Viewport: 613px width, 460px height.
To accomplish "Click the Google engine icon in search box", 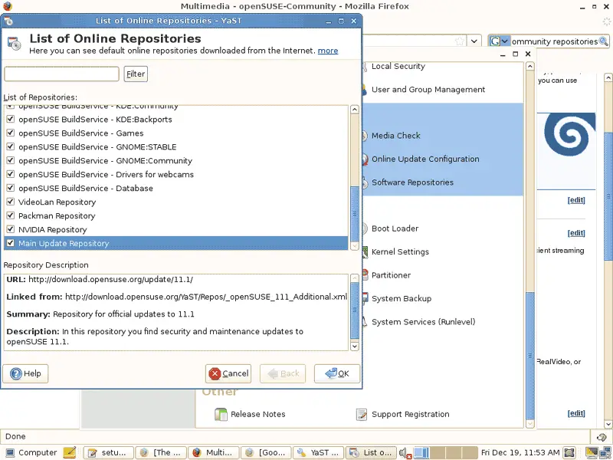I will [495, 41].
